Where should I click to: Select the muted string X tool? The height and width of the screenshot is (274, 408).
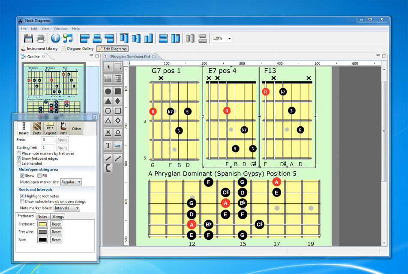click(108, 133)
